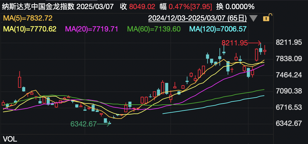This screenshot has height=144, width=308.
Task: Click the high price marker 8211.95 in chart
Action: (x=235, y=43)
